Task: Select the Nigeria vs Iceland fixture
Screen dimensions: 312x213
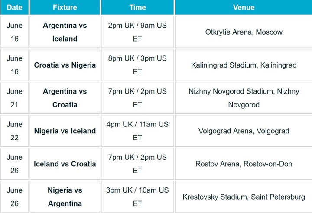Action: pos(65,131)
